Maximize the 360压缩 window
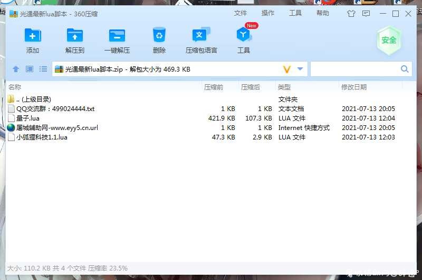Viewport: 422px width, 280px height. 395,14
